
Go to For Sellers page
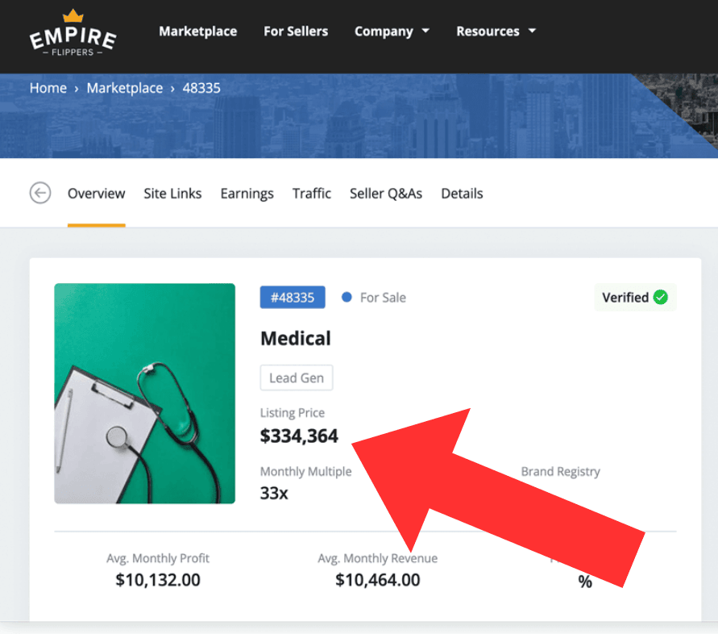296,31
